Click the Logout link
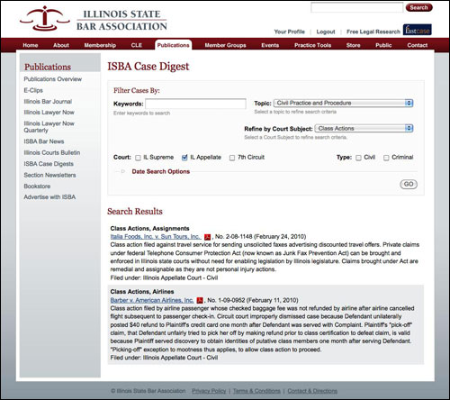Image resolution: width=450 pixels, height=400 pixels. pyautogui.click(x=326, y=32)
